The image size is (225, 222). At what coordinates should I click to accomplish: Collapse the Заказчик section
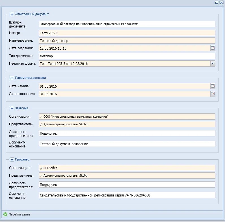(x=12, y=108)
